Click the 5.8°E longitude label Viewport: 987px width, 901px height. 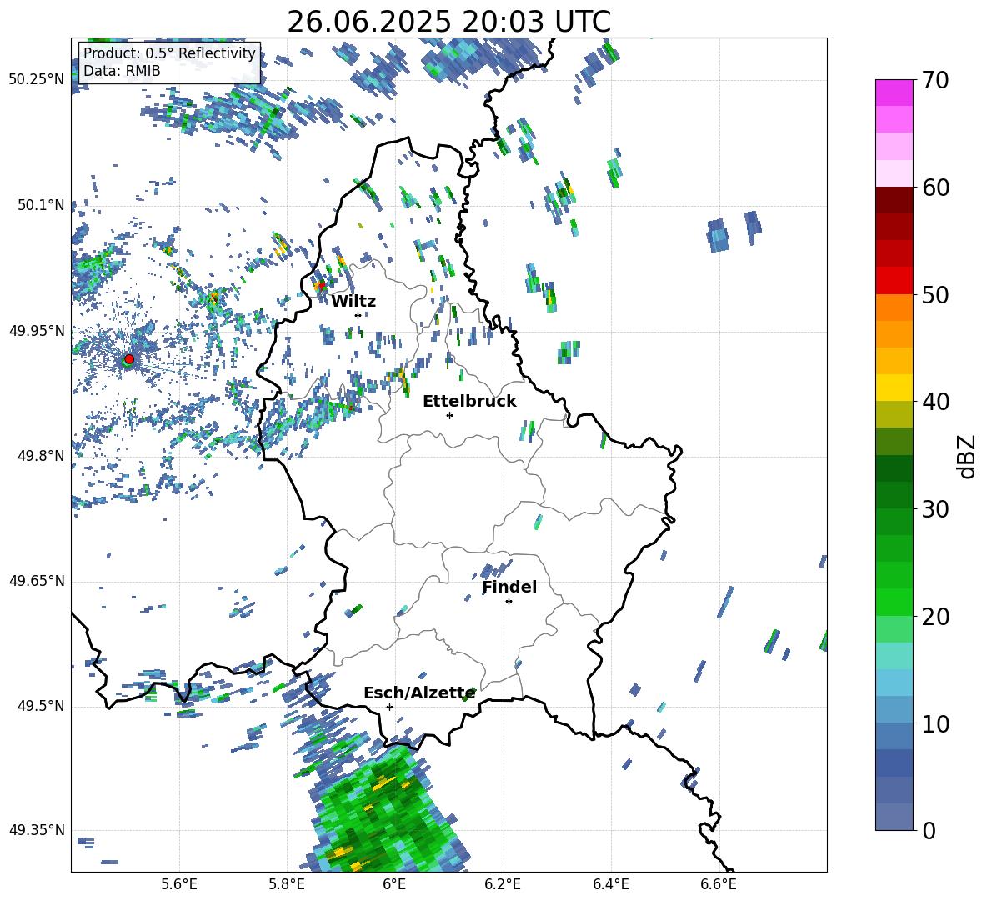[287, 885]
